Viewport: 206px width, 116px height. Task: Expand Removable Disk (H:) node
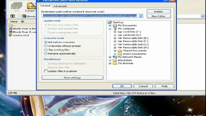115,48
